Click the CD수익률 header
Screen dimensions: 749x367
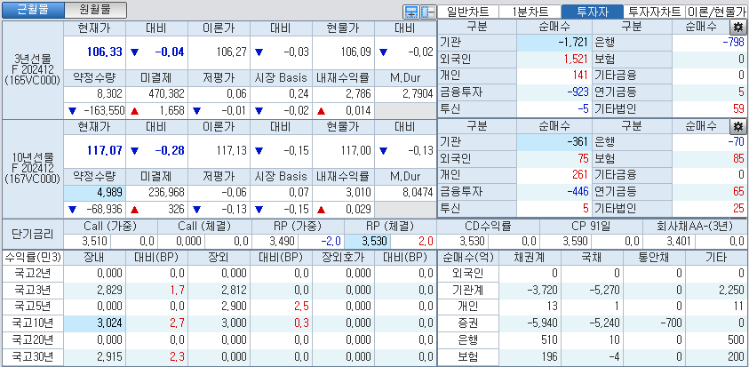[488, 226]
